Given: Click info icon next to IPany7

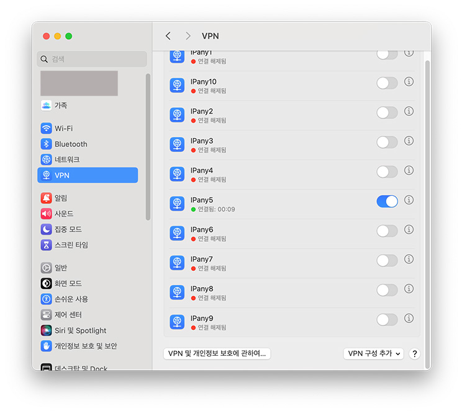Looking at the screenshot, I should [x=409, y=259].
